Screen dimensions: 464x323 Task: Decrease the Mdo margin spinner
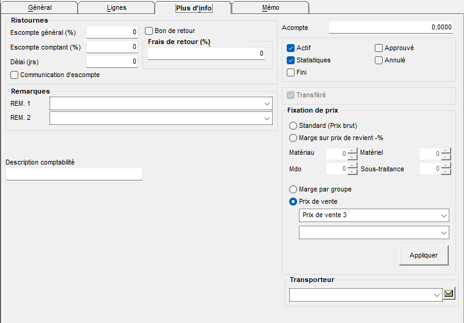(352, 172)
